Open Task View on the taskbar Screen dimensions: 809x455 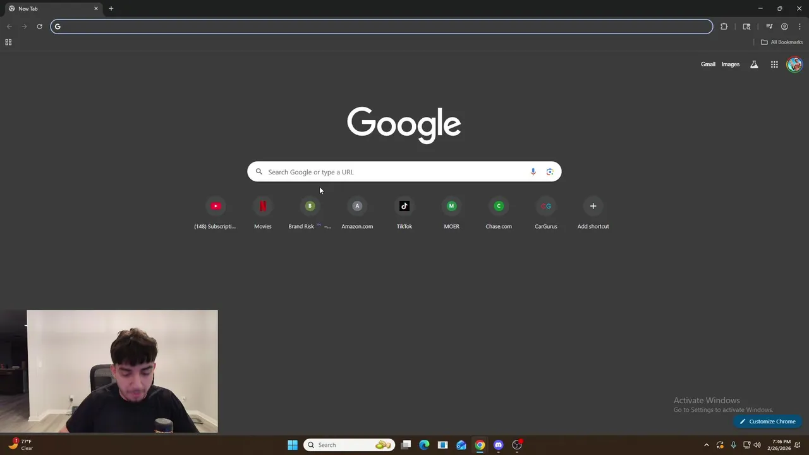point(406,445)
